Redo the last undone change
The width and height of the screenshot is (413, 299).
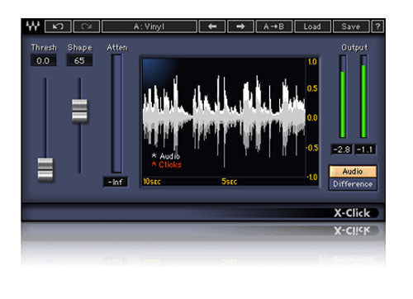tap(87, 26)
